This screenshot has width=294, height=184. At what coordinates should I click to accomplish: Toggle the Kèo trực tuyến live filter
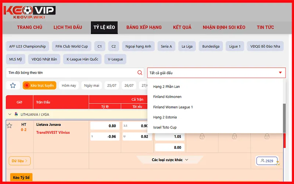[39, 85]
